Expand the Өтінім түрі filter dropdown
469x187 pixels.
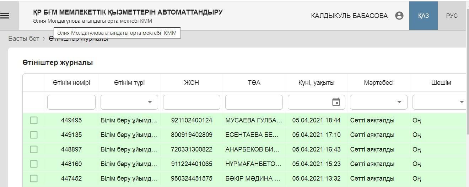click(150, 102)
